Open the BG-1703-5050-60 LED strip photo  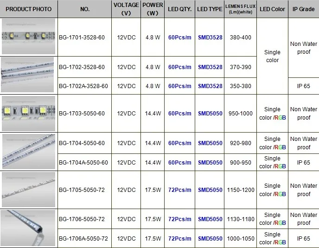tap(29, 113)
